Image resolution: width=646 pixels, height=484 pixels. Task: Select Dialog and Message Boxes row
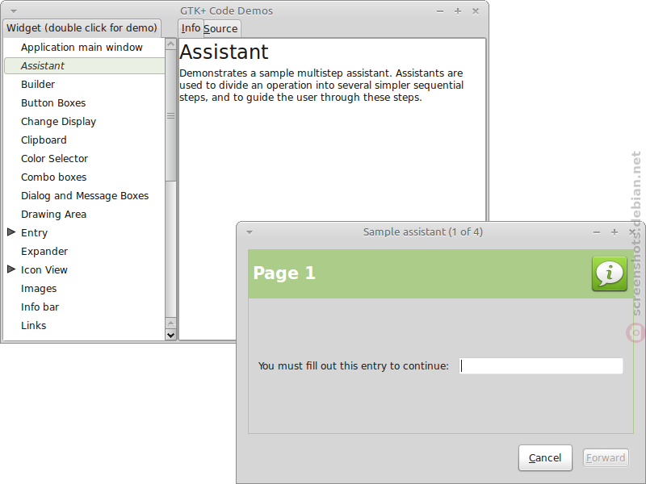[x=85, y=195]
